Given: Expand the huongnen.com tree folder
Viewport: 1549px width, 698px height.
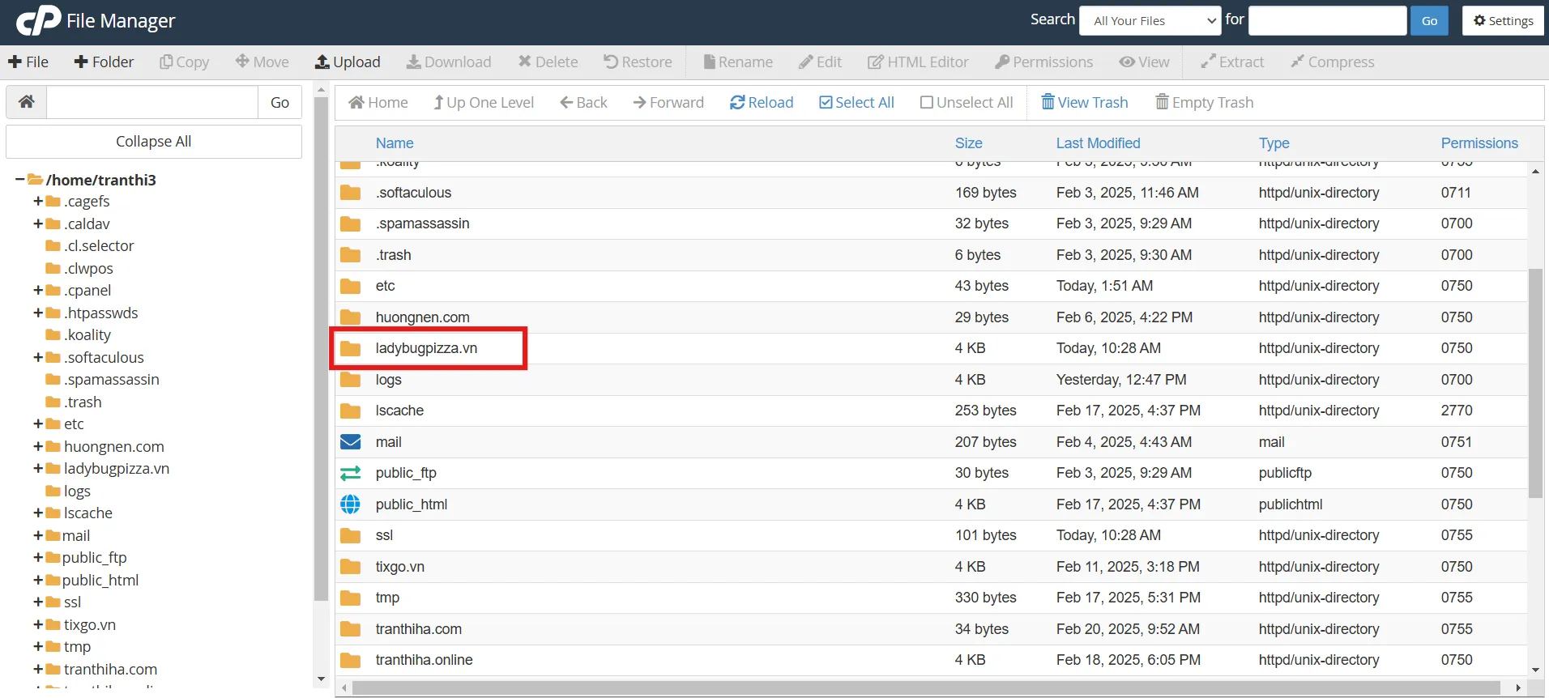Looking at the screenshot, I should [38, 446].
